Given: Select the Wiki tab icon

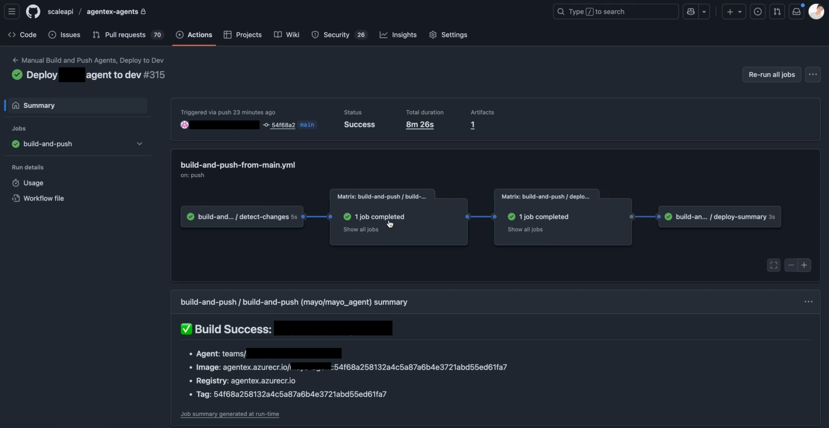Looking at the screenshot, I should coord(277,35).
